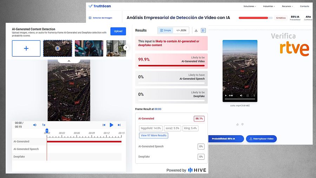
Task: Click the corto .mp4 file name
Action: point(240,105)
